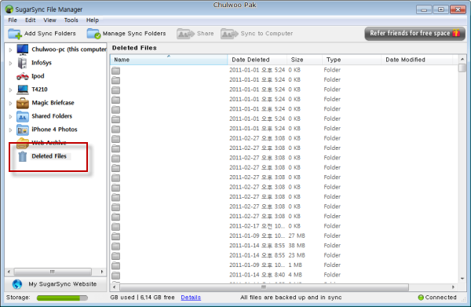
Task: Open the Shared Folders icon
Action: pos(23,116)
